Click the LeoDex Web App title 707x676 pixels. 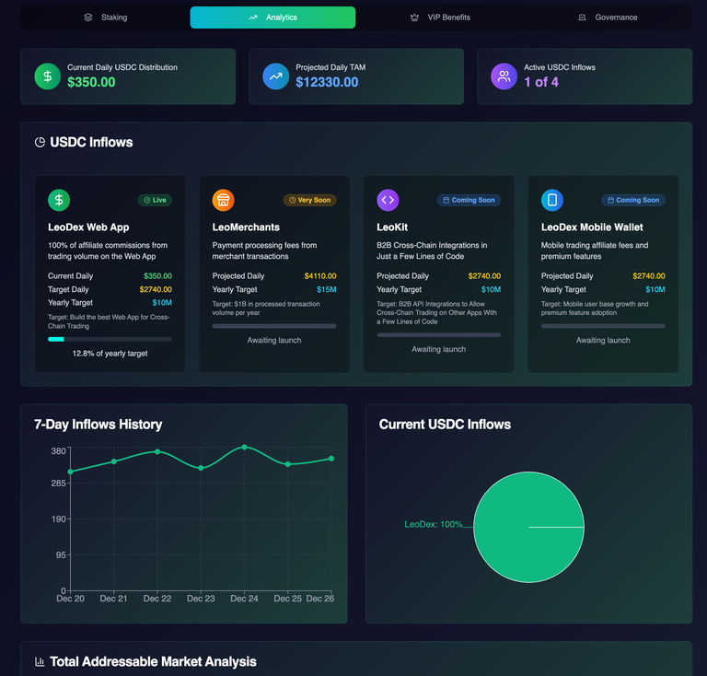point(88,227)
